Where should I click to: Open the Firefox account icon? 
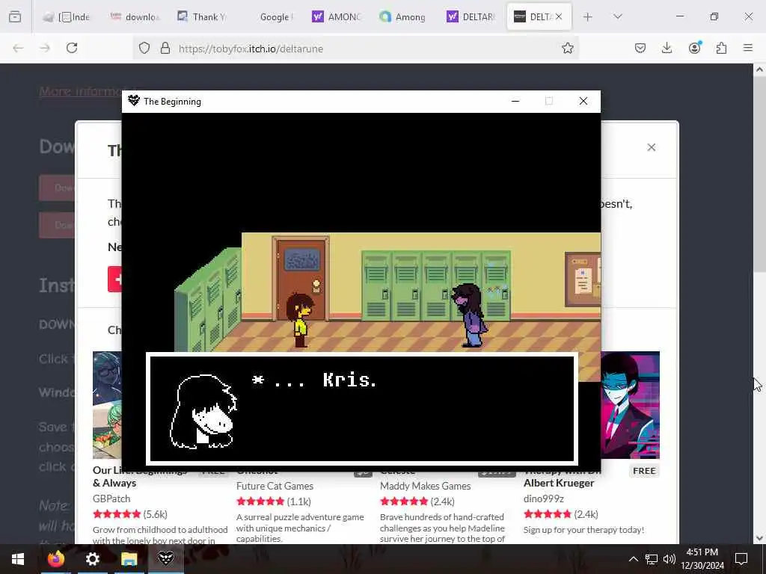[x=694, y=48]
